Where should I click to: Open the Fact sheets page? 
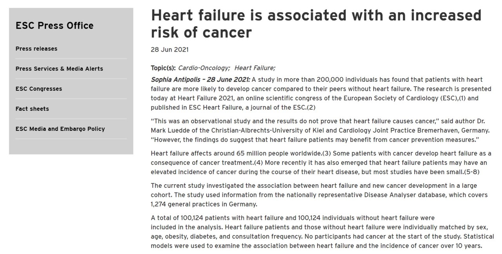pos(32,109)
